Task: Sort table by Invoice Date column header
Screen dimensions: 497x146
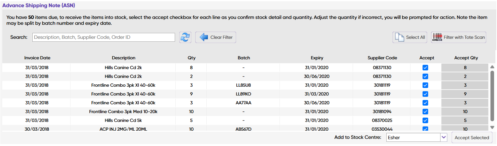Action: tap(37, 58)
